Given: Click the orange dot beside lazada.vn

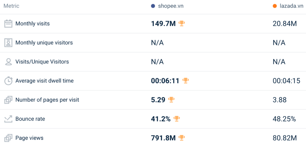Looking at the screenshot, I should [275, 6].
